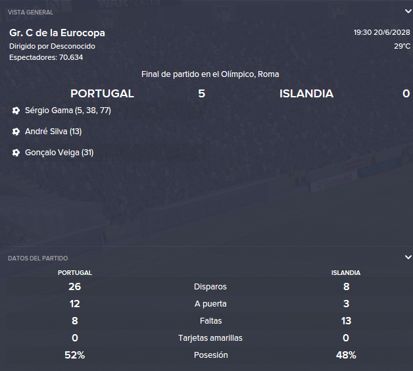Click the goal ball icon beside Gonçalo Veiga
413x371 pixels.
(16, 153)
